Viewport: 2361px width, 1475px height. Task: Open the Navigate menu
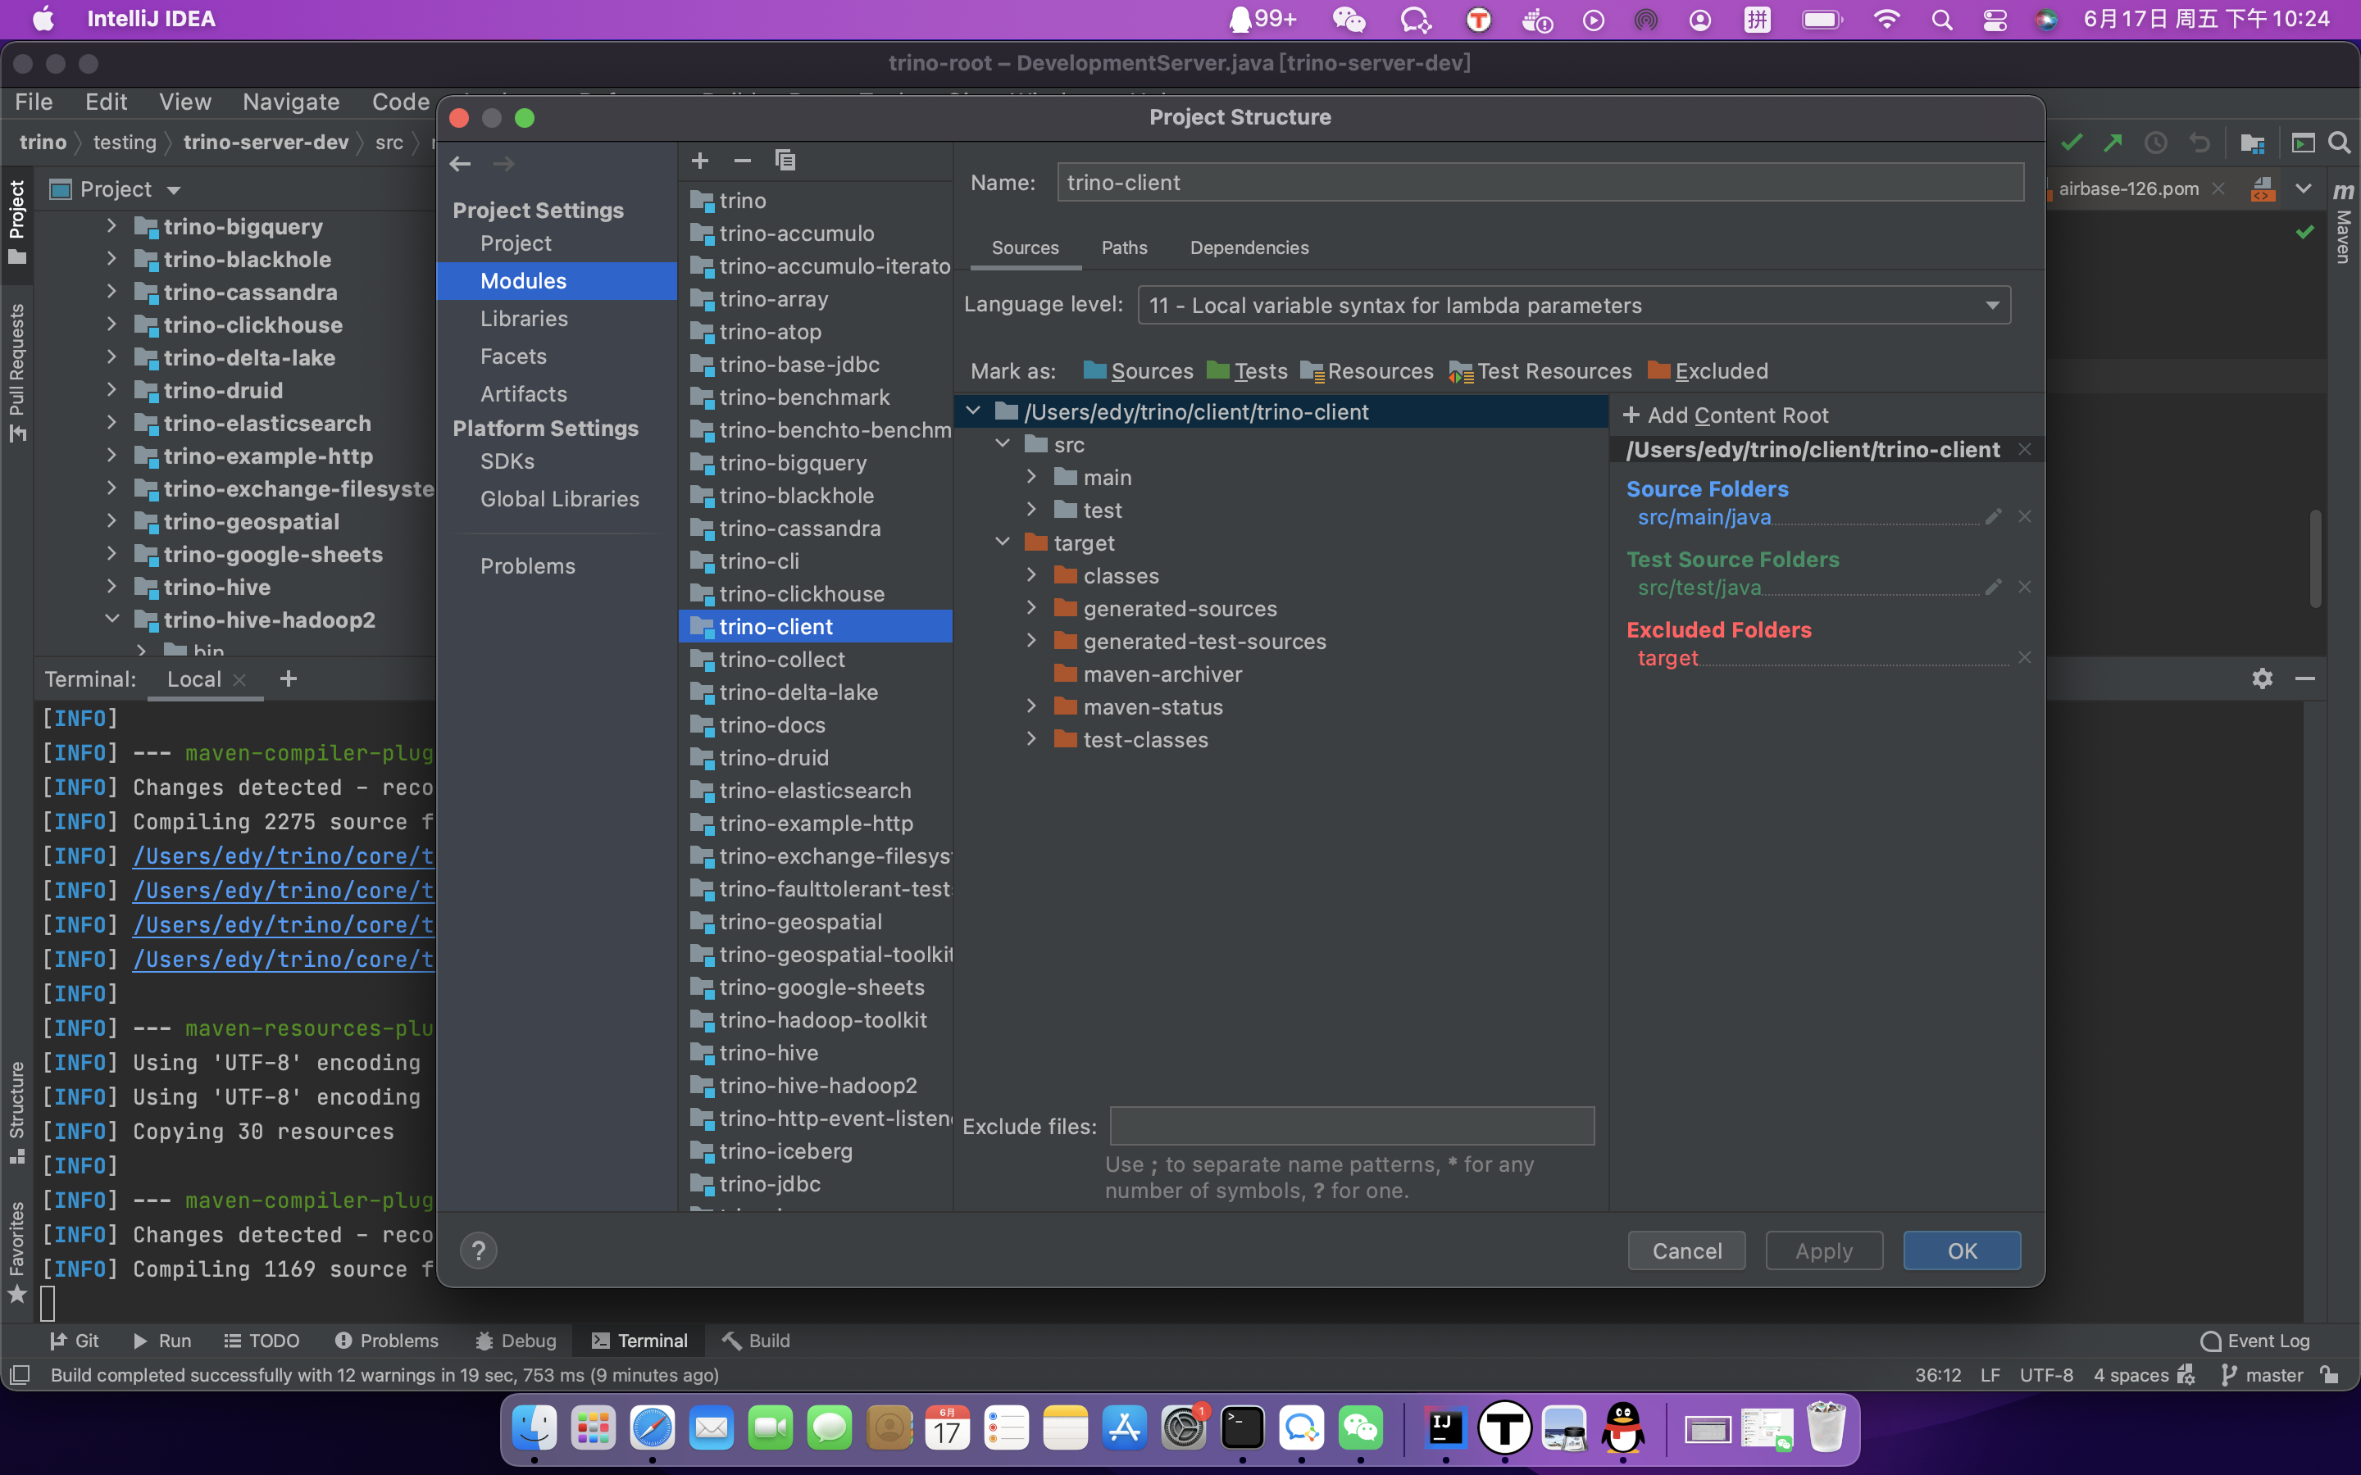(x=291, y=102)
